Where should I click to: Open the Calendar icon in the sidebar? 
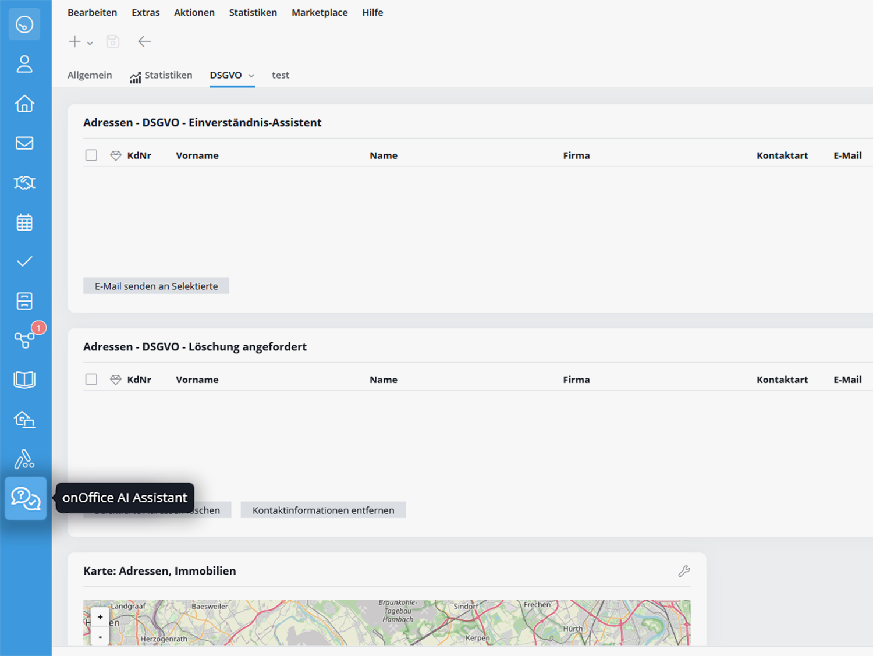[24, 222]
